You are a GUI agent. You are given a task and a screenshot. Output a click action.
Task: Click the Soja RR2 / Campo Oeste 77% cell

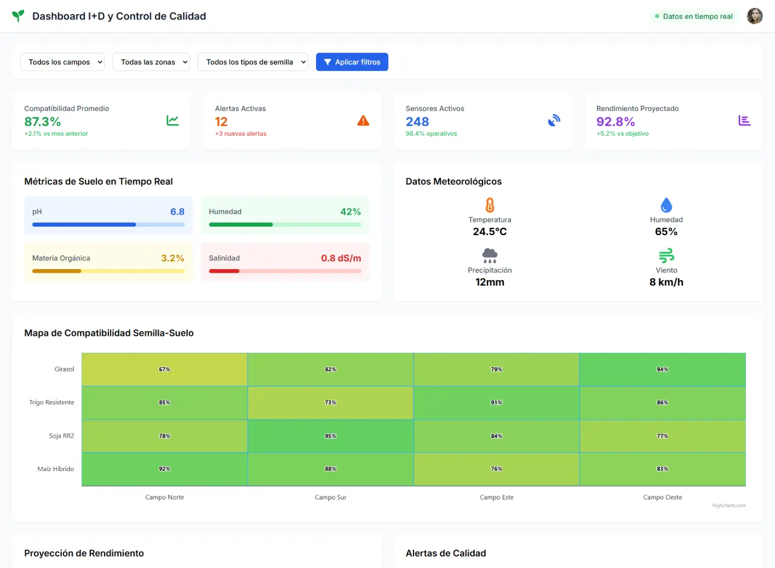coord(663,436)
